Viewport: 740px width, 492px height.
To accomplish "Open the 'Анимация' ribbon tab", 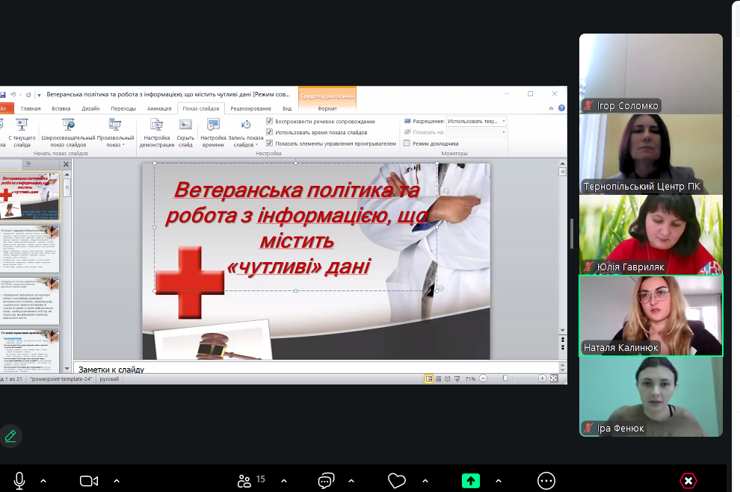I will point(158,108).
